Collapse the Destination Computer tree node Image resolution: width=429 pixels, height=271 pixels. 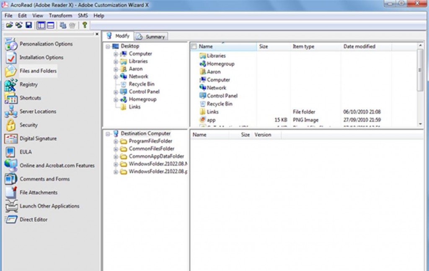point(108,134)
